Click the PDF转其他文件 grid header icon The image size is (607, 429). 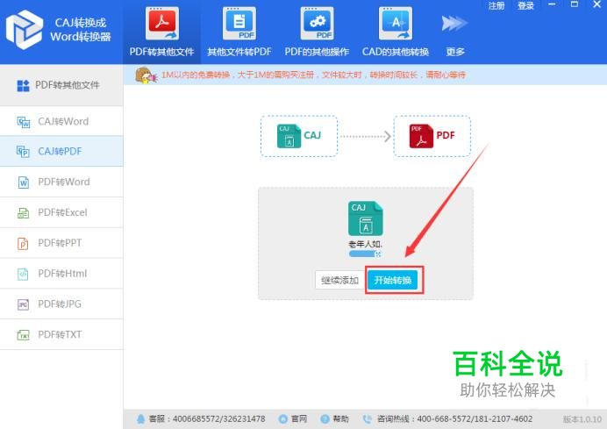coord(23,86)
